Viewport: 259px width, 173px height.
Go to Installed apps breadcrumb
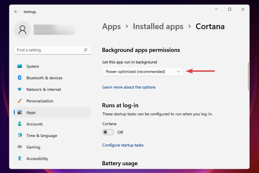[158, 27]
